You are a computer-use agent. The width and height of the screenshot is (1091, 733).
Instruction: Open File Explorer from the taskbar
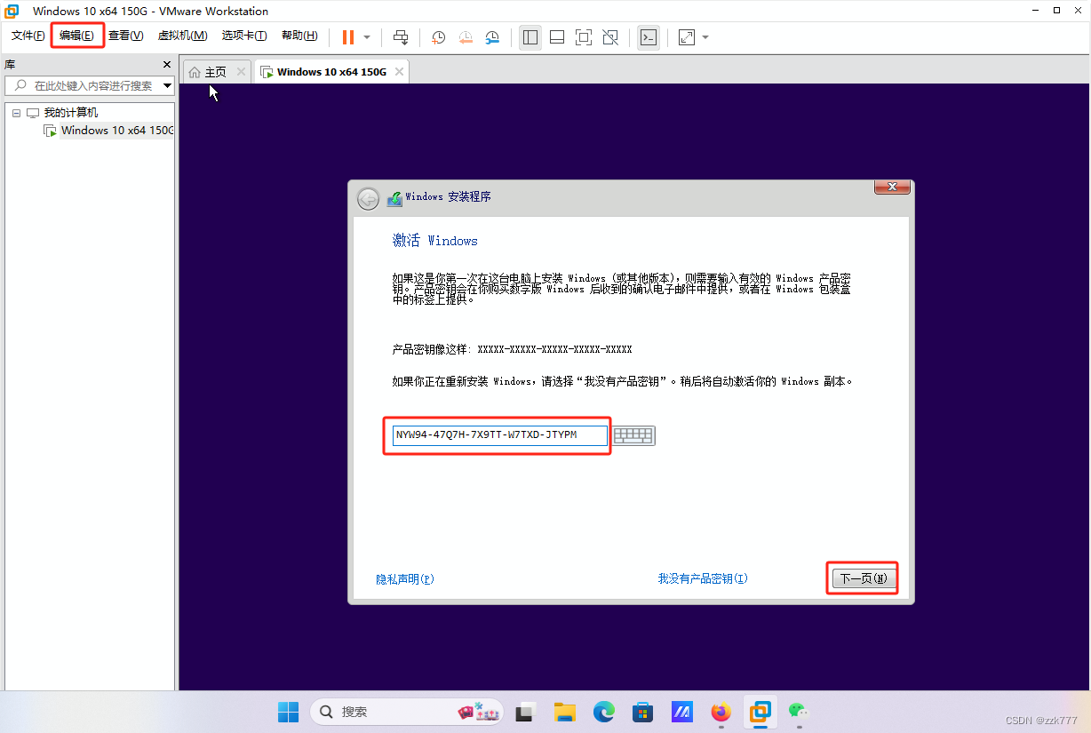565,712
